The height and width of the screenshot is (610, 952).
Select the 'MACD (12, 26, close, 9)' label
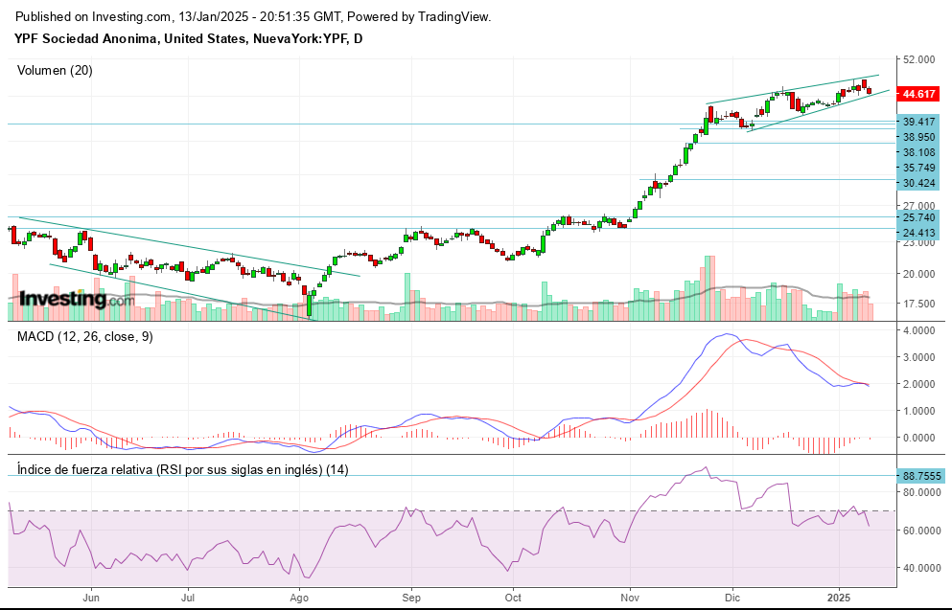(x=85, y=336)
